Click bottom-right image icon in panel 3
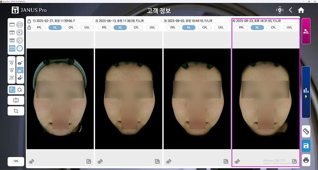This screenshot has width=318, height=170. [x=226, y=161]
